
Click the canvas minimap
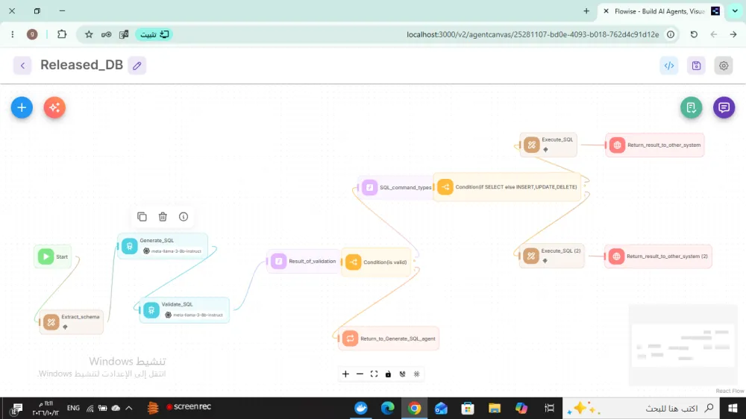pos(683,344)
